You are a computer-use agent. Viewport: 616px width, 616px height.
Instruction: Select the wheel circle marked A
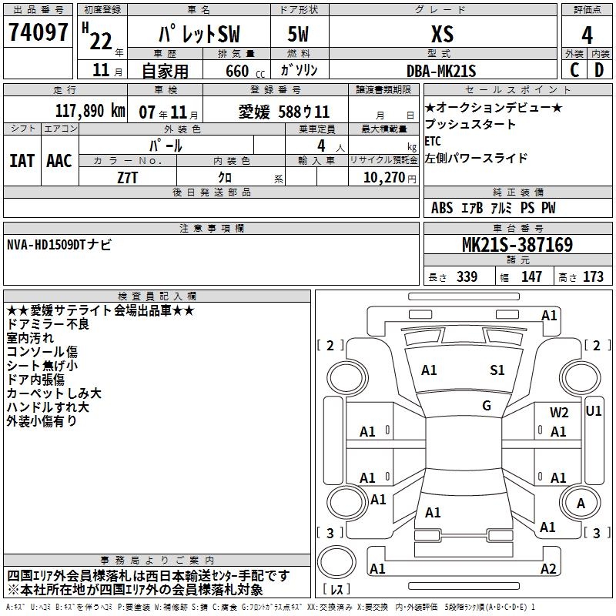[x=581, y=503]
